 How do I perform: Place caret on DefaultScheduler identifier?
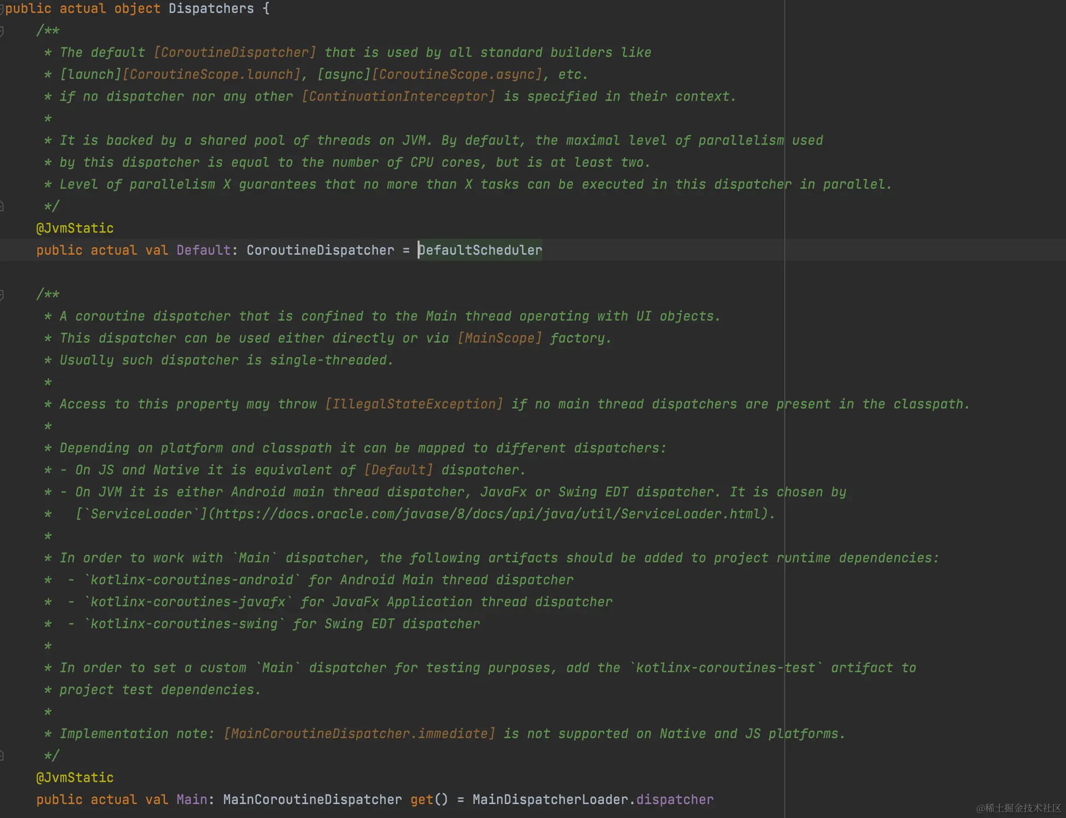[480, 250]
